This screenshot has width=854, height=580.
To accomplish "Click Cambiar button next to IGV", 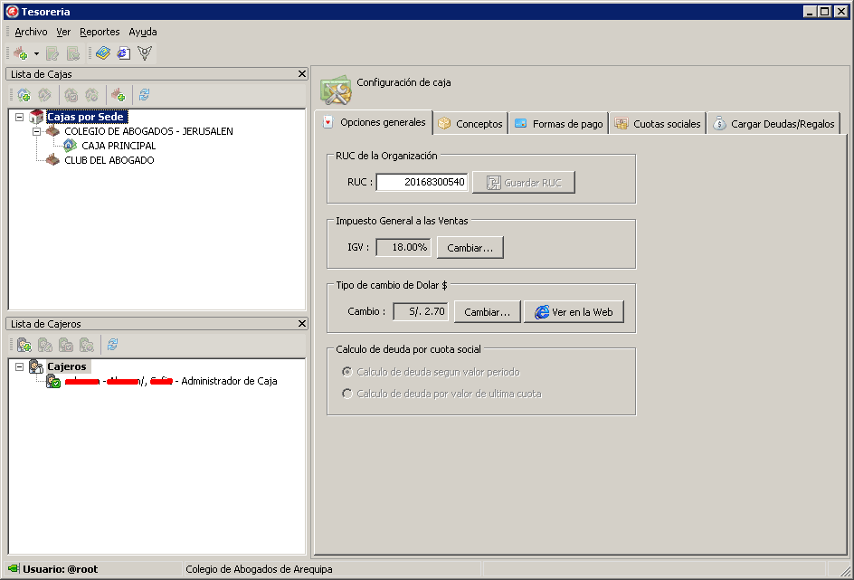I will click(x=470, y=248).
